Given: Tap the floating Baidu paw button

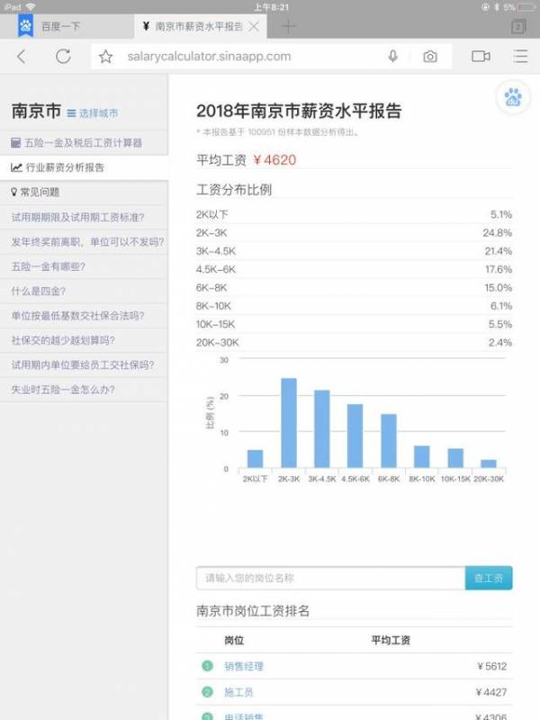Looking at the screenshot, I should (x=513, y=98).
